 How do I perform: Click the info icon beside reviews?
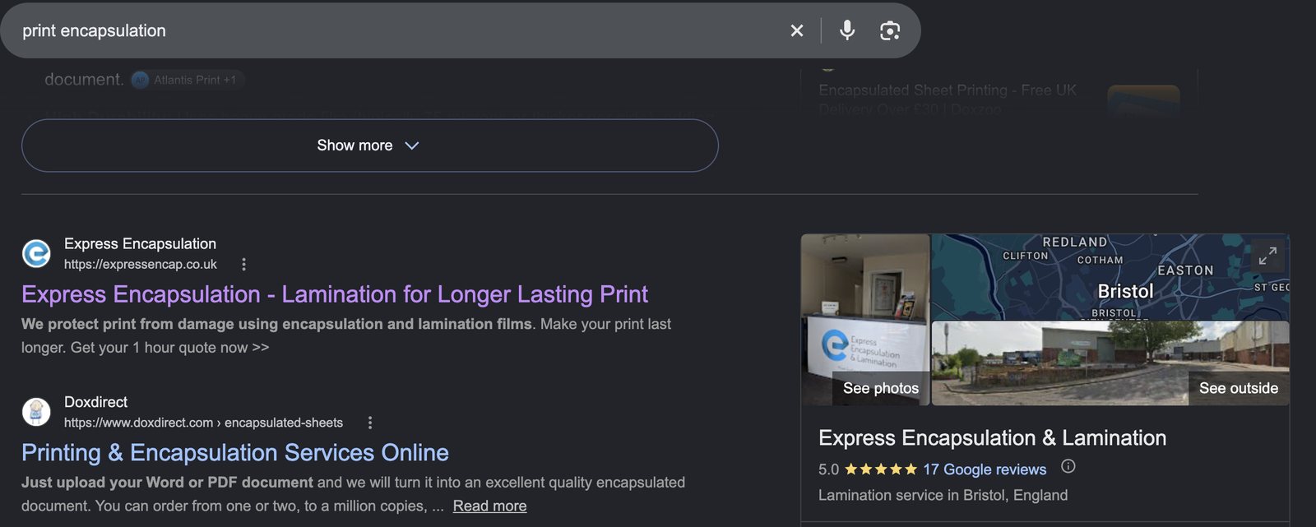tap(1068, 466)
